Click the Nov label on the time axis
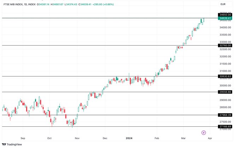The height and width of the screenshot is (148, 235). tap(77, 138)
